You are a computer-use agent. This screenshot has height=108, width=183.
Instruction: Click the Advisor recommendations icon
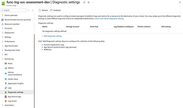[x=6, y=73]
